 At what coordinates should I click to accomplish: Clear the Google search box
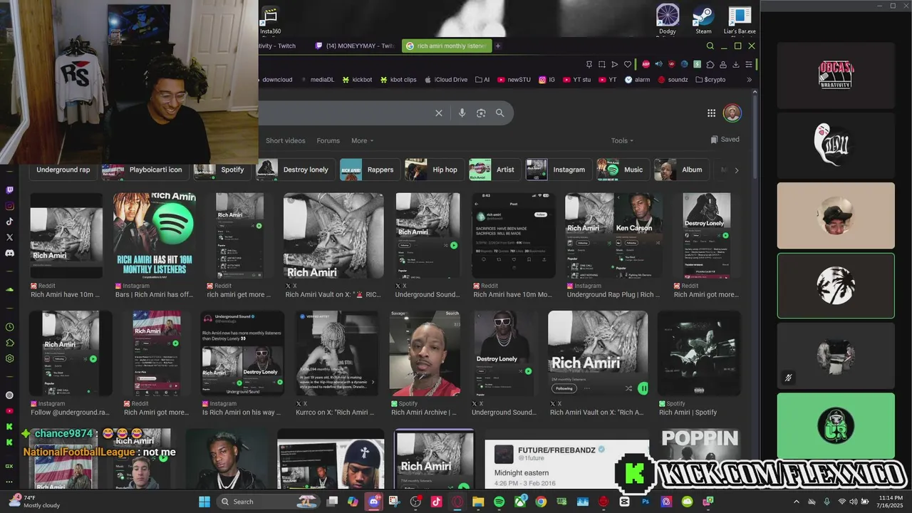[x=439, y=113]
